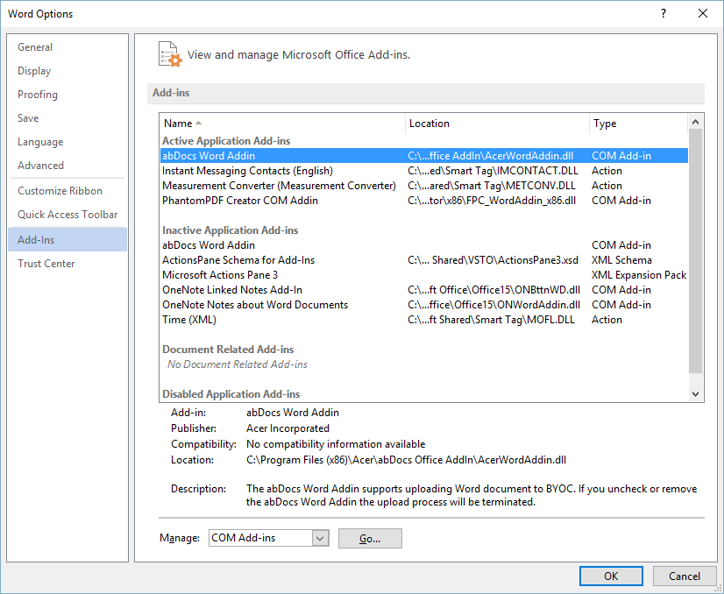Click the Go... button
This screenshot has height=594, width=724.
click(x=370, y=538)
